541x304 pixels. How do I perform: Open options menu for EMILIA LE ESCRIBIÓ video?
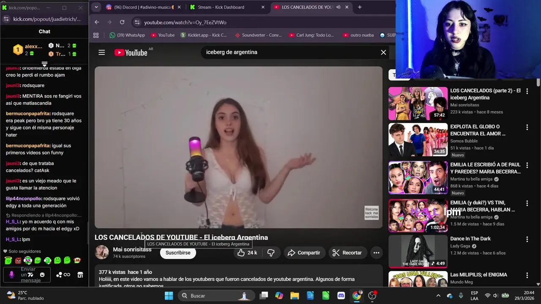coord(527,165)
